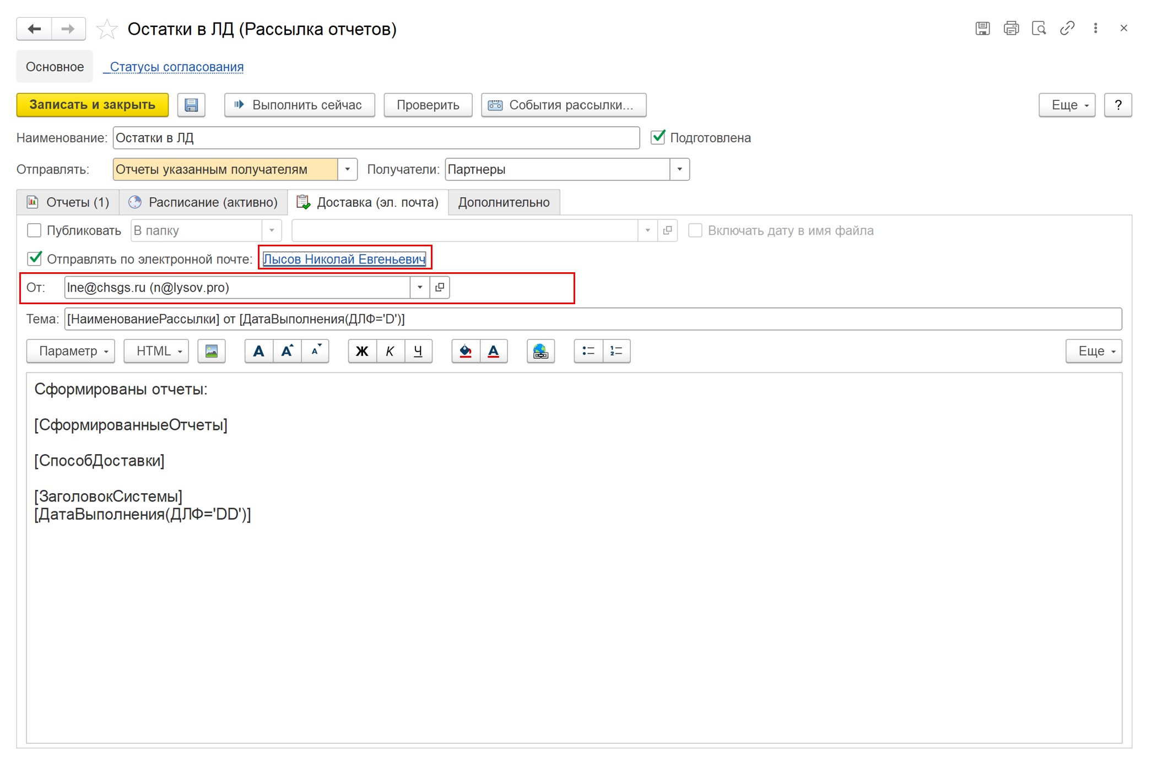Open the Дополнительно tab
1157x766 pixels.
[504, 202]
